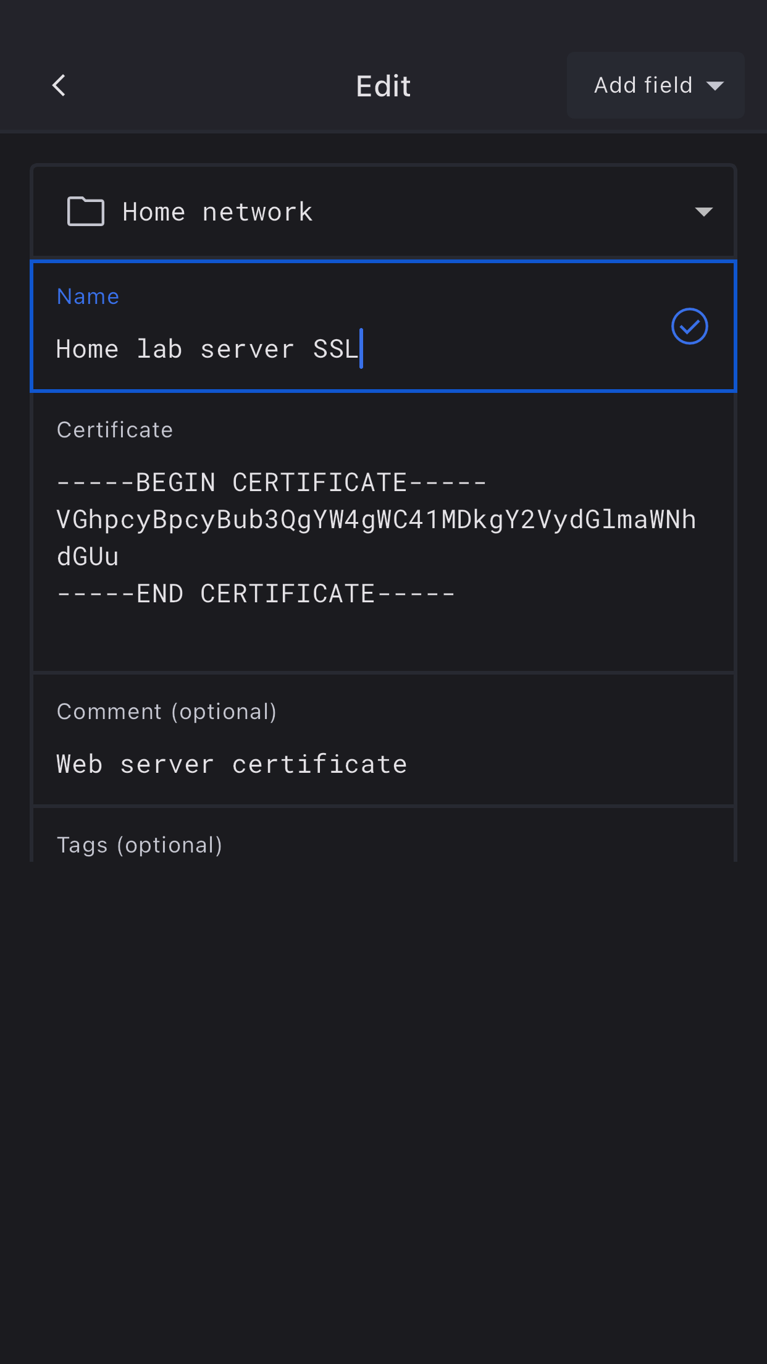The width and height of the screenshot is (767, 1364).
Task: Expand the Home network folder dropdown arrow
Action: click(703, 212)
